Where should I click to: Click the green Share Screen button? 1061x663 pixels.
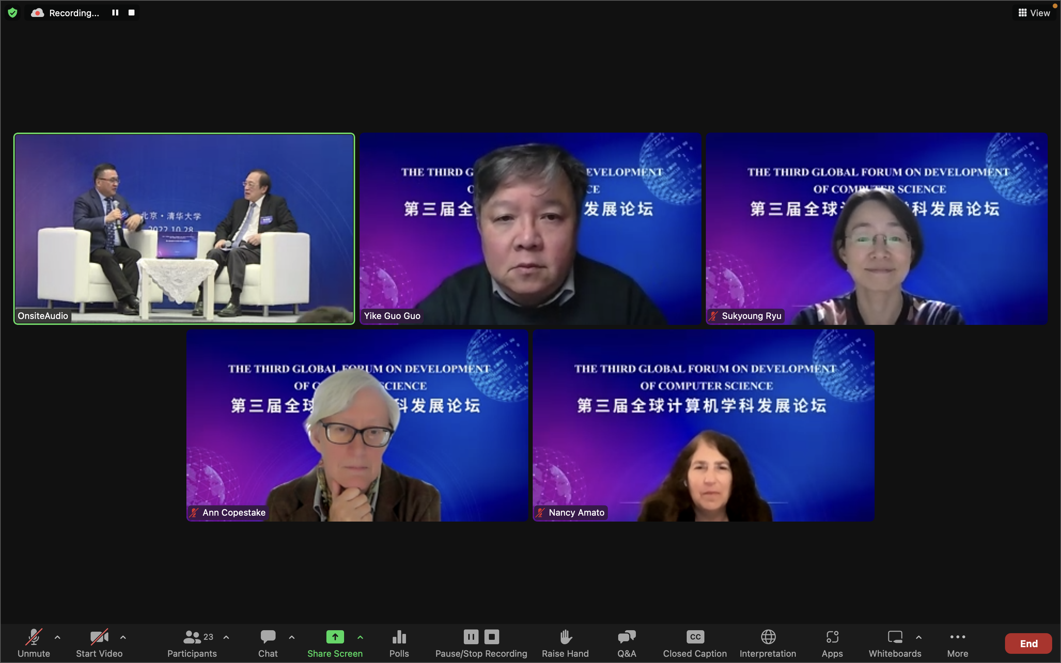[335, 642]
